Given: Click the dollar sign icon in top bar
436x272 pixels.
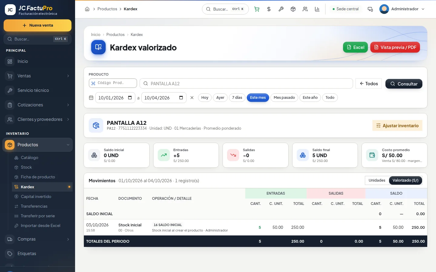Looking at the screenshot, I should (269, 9).
